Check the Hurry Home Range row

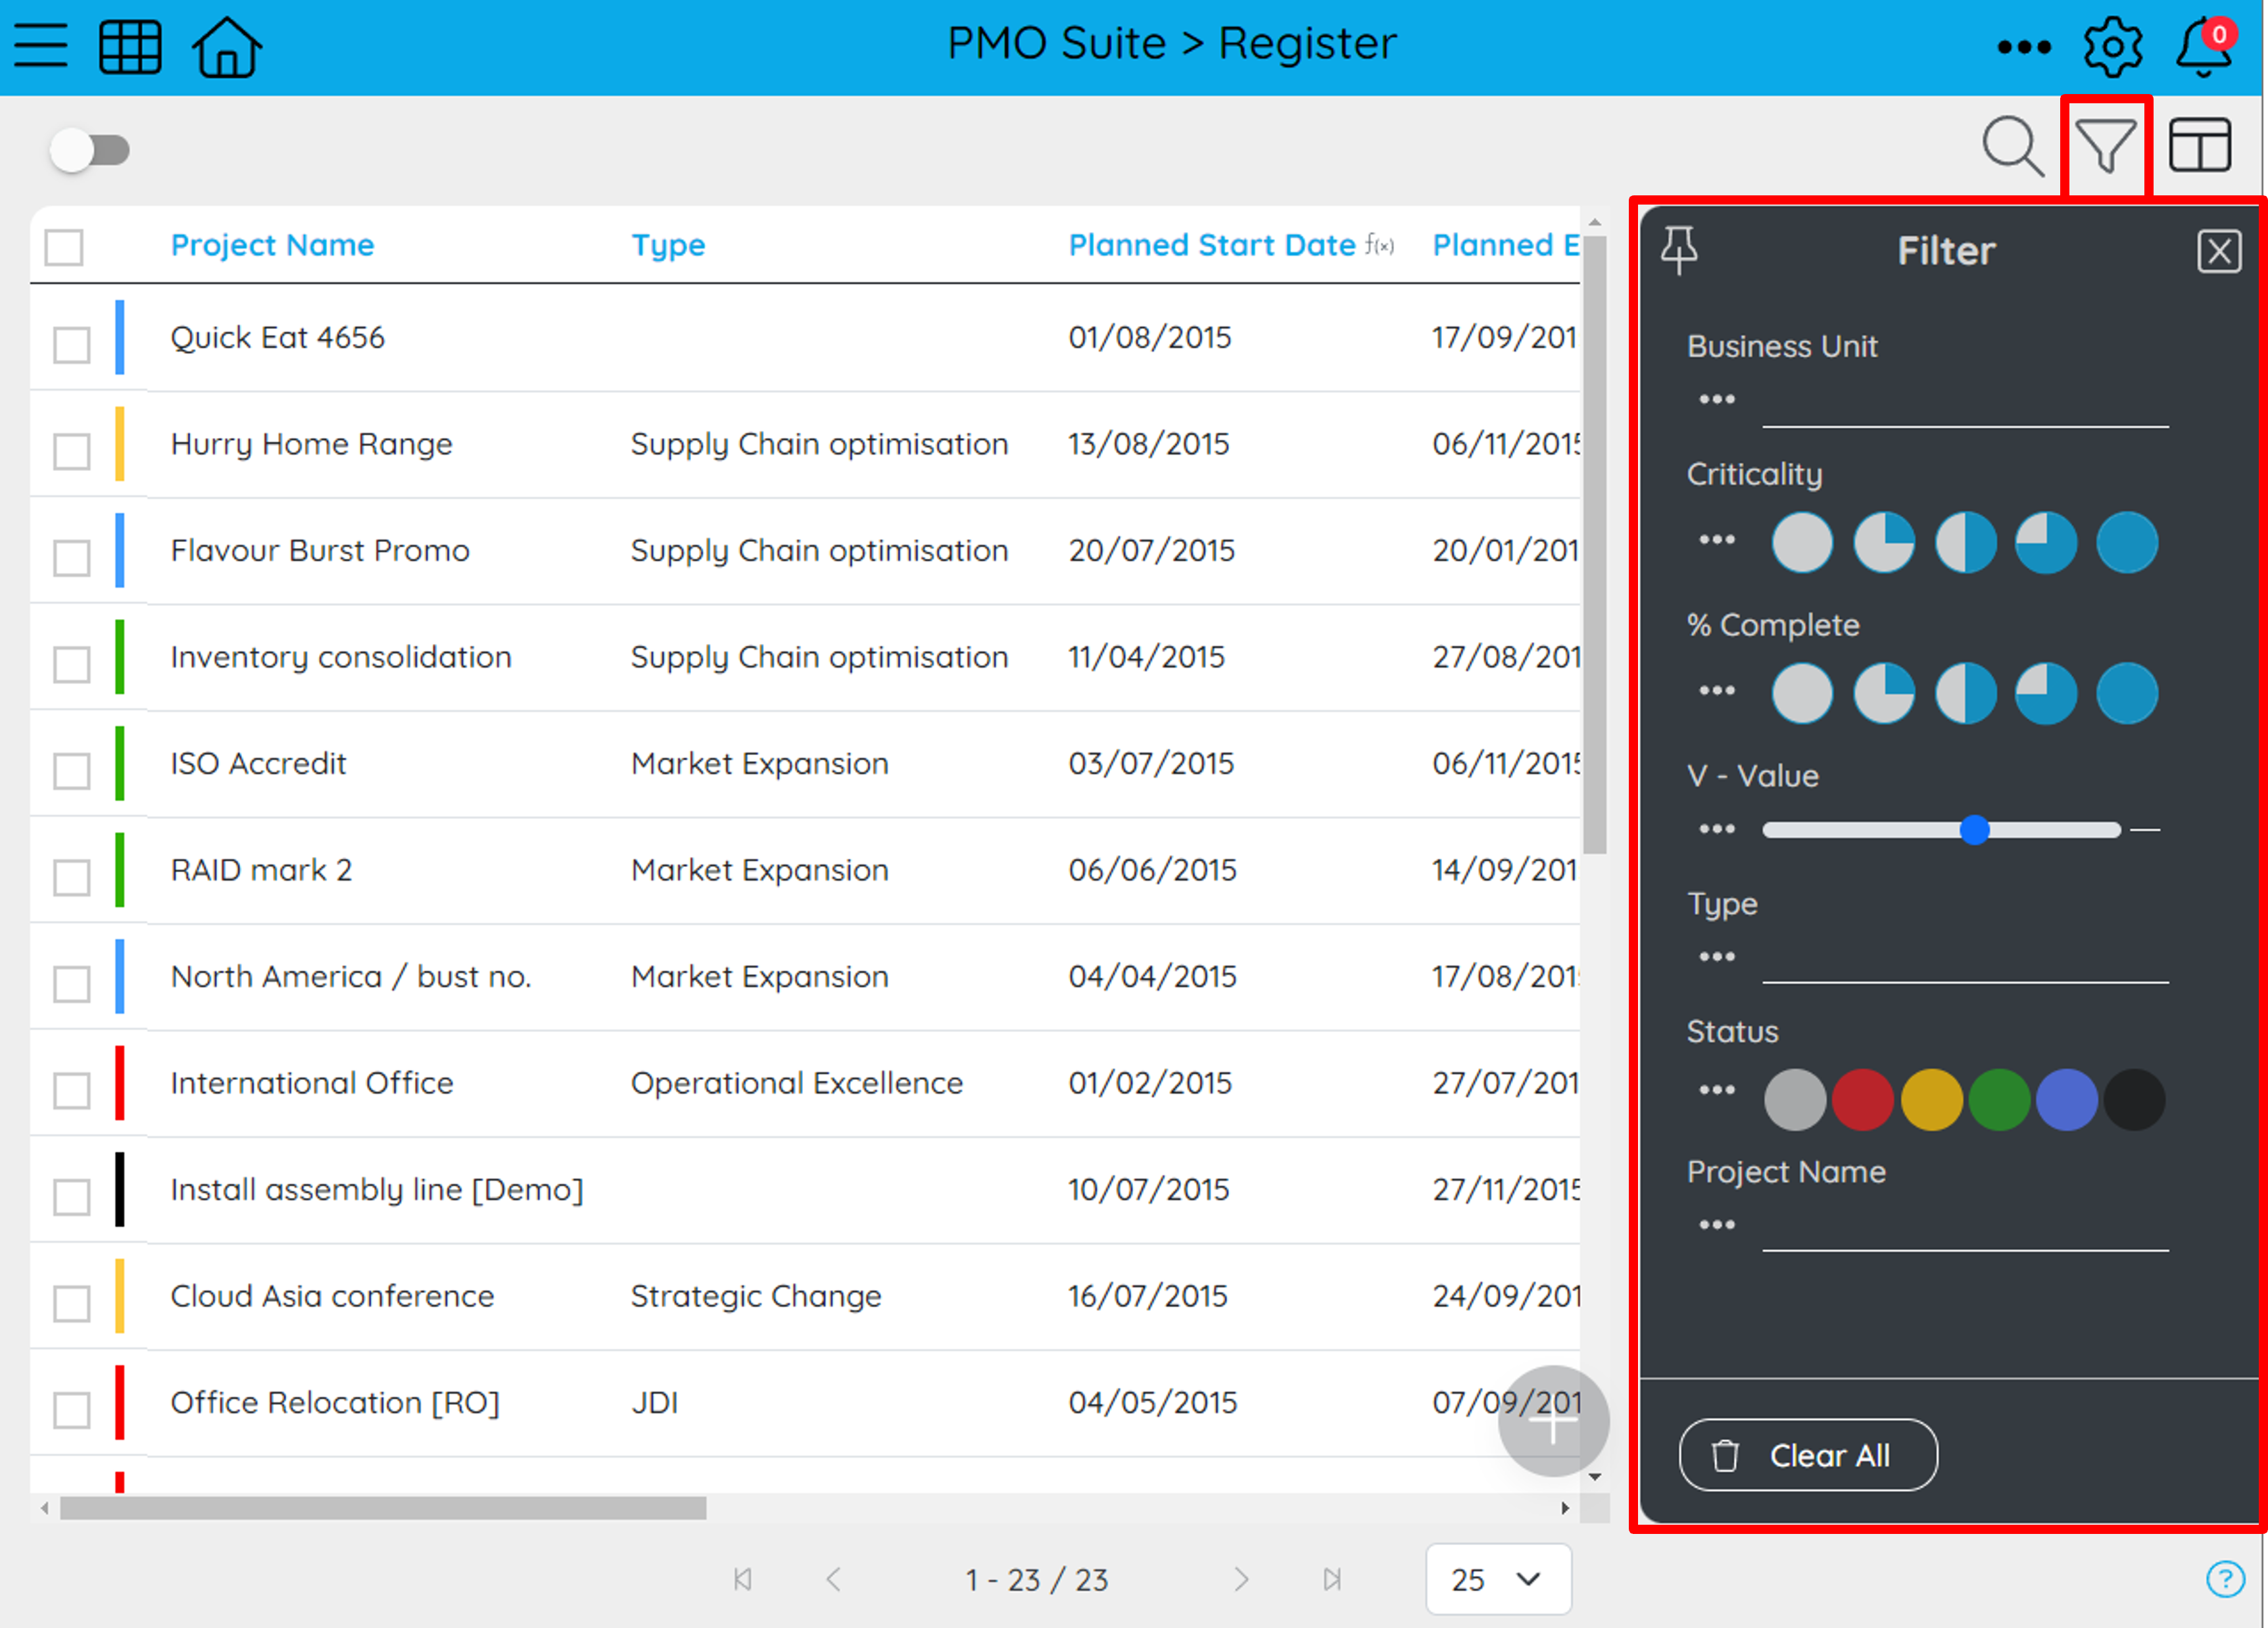[x=72, y=451]
